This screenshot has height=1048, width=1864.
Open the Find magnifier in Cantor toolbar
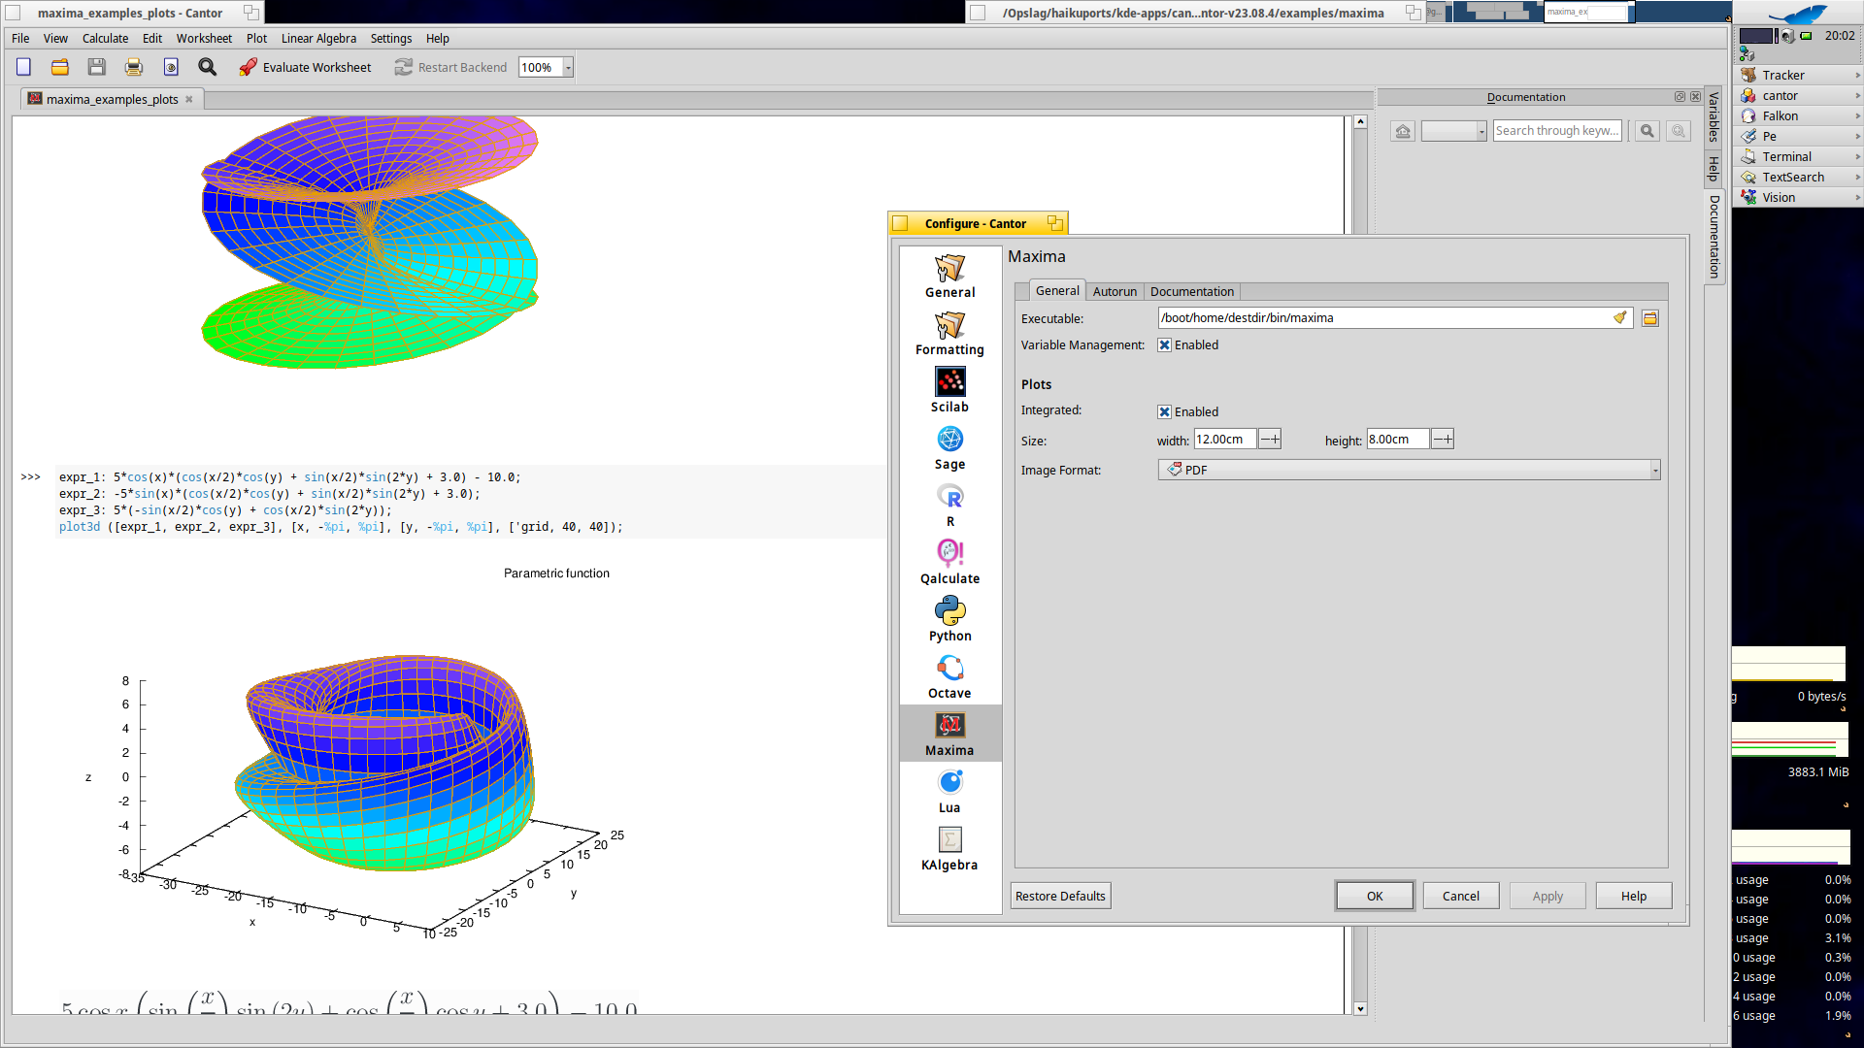pos(207,67)
